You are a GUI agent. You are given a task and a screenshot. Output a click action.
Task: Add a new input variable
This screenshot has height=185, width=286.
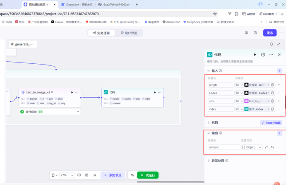(x=279, y=71)
